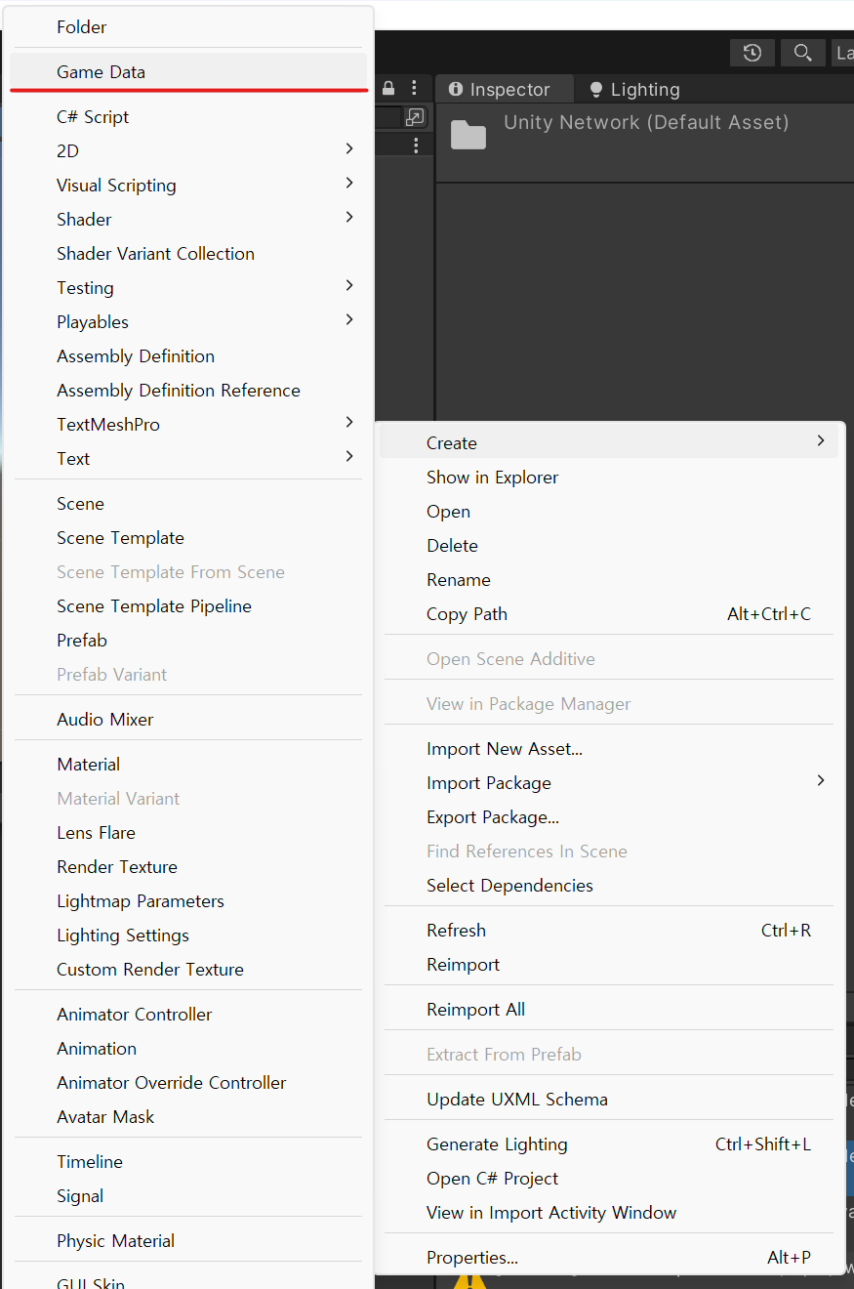Select Scene Template Pipeline
This screenshot has width=854, height=1289.
pos(188,606)
